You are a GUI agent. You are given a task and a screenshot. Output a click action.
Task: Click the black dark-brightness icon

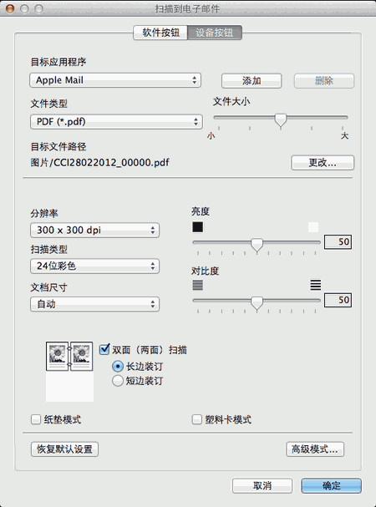[x=198, y=227]
